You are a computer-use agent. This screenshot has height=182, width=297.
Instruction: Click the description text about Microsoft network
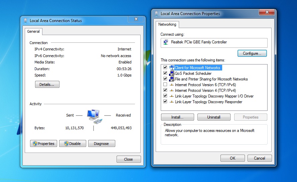[209, 133]
